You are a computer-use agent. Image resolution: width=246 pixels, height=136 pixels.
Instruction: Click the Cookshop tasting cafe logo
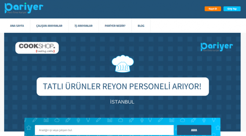37,48
